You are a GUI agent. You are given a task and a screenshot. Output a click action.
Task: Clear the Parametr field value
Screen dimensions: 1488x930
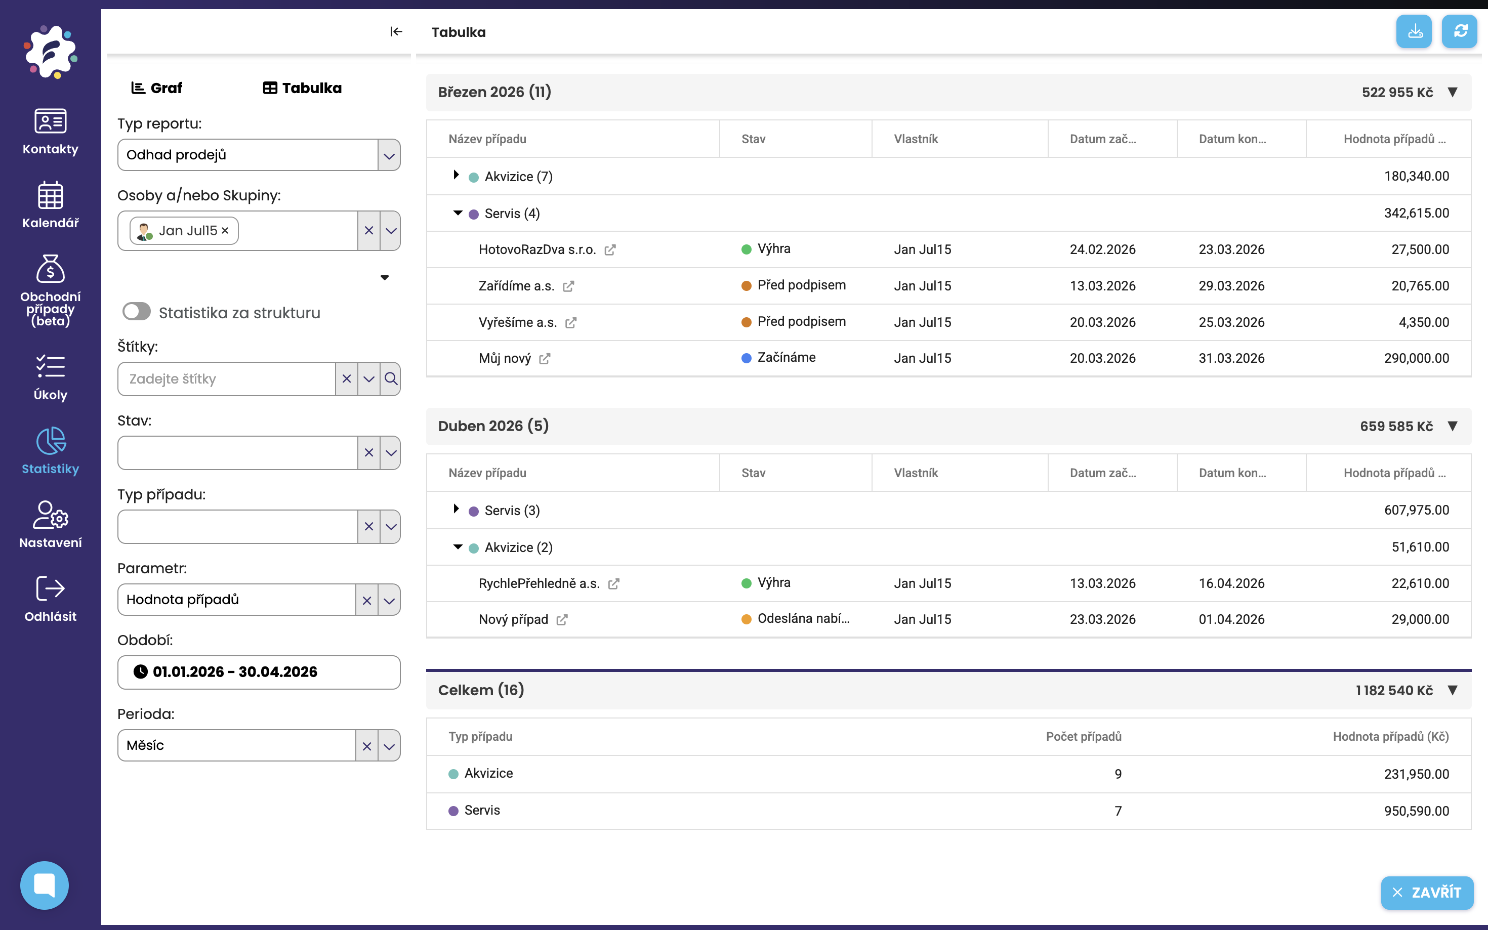click(x=366, y=600)
